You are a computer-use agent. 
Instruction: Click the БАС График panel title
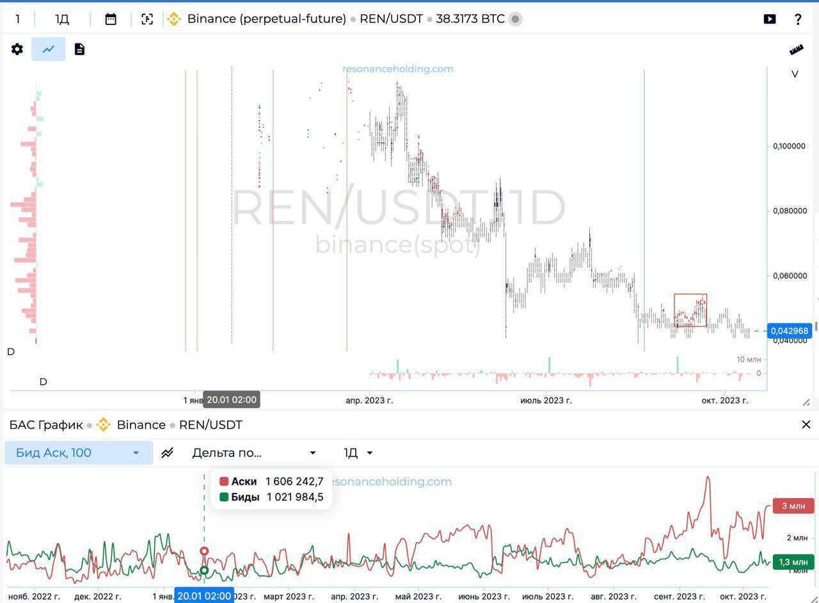point(46,425)
